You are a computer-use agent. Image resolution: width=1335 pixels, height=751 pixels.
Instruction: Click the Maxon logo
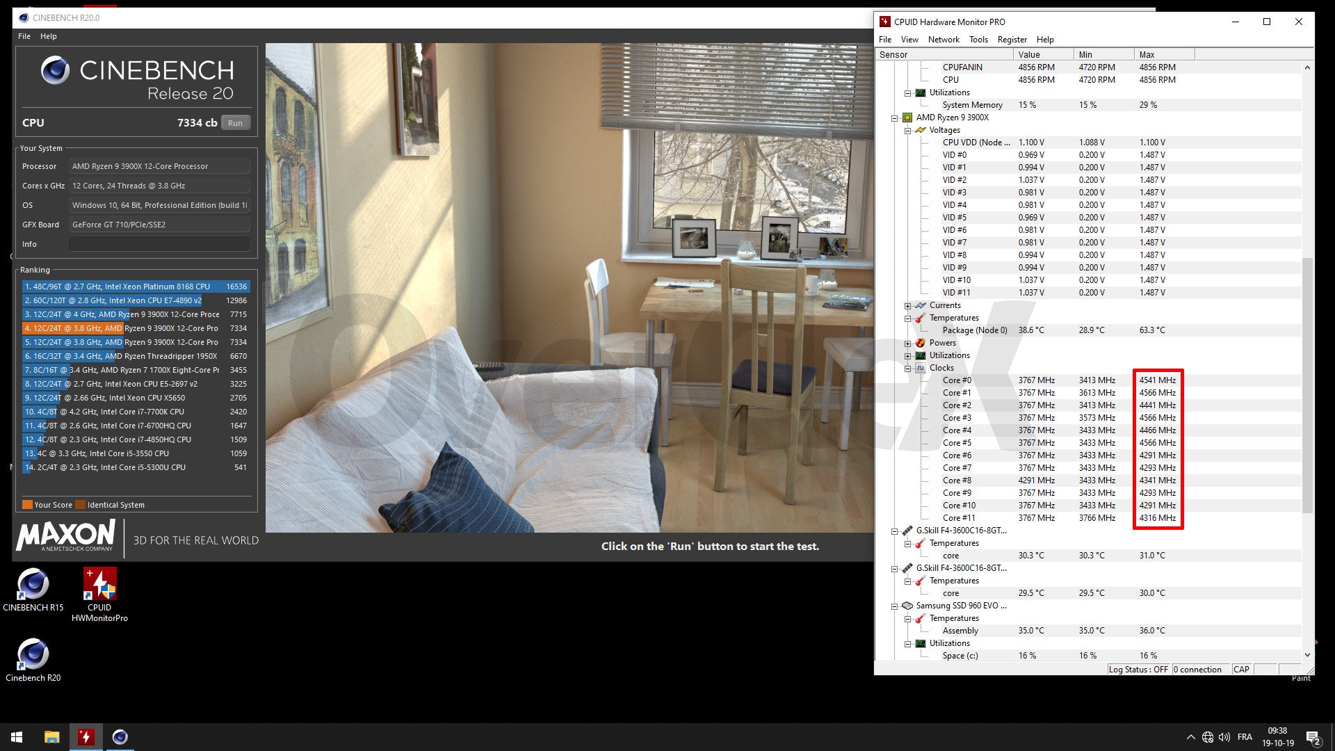[x=66, y=536]
